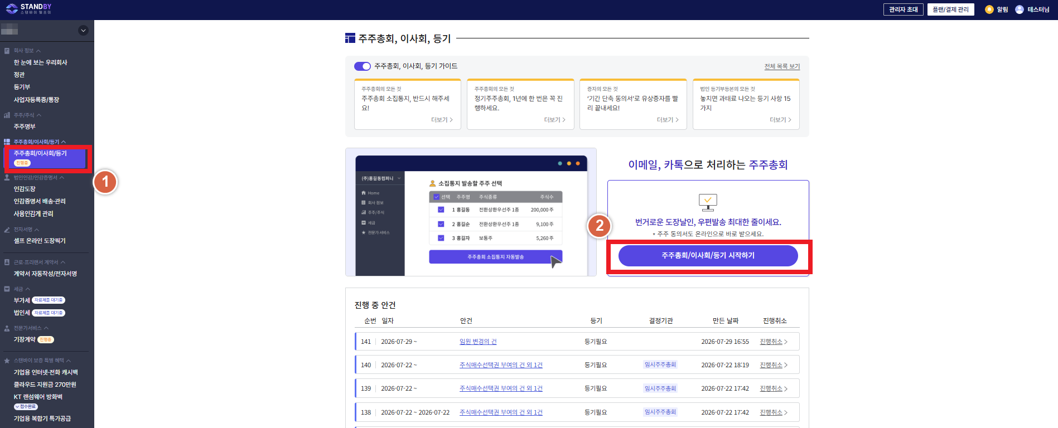
Task: Open 알림 notifications bell
Action: [x=989, y=9]
